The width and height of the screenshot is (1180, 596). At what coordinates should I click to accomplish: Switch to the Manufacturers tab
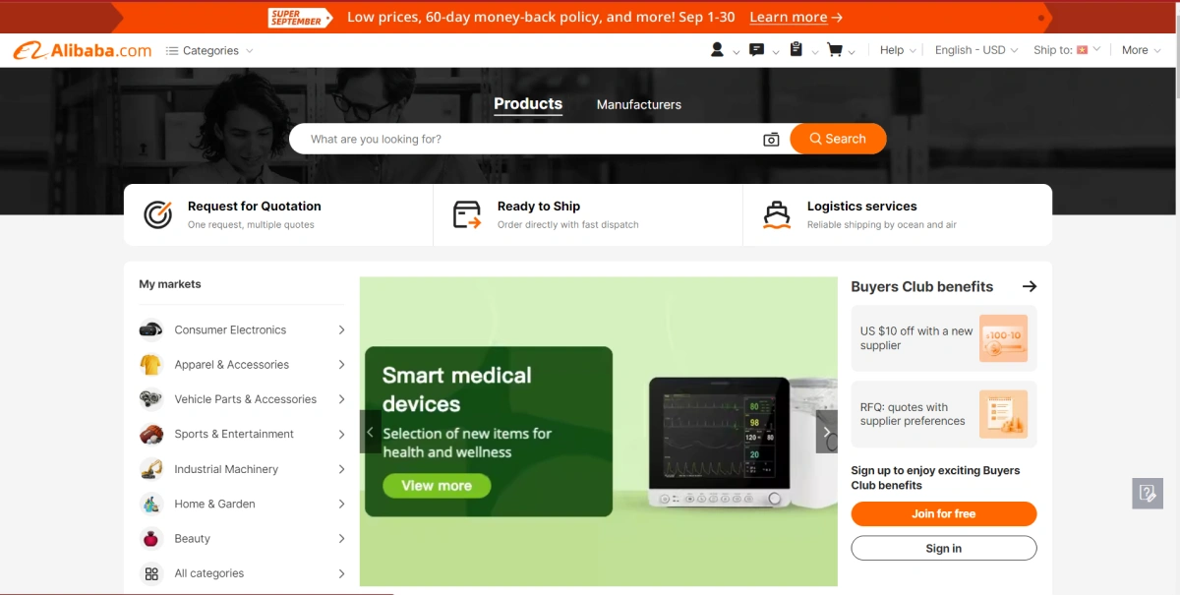(x=639, y=104)
